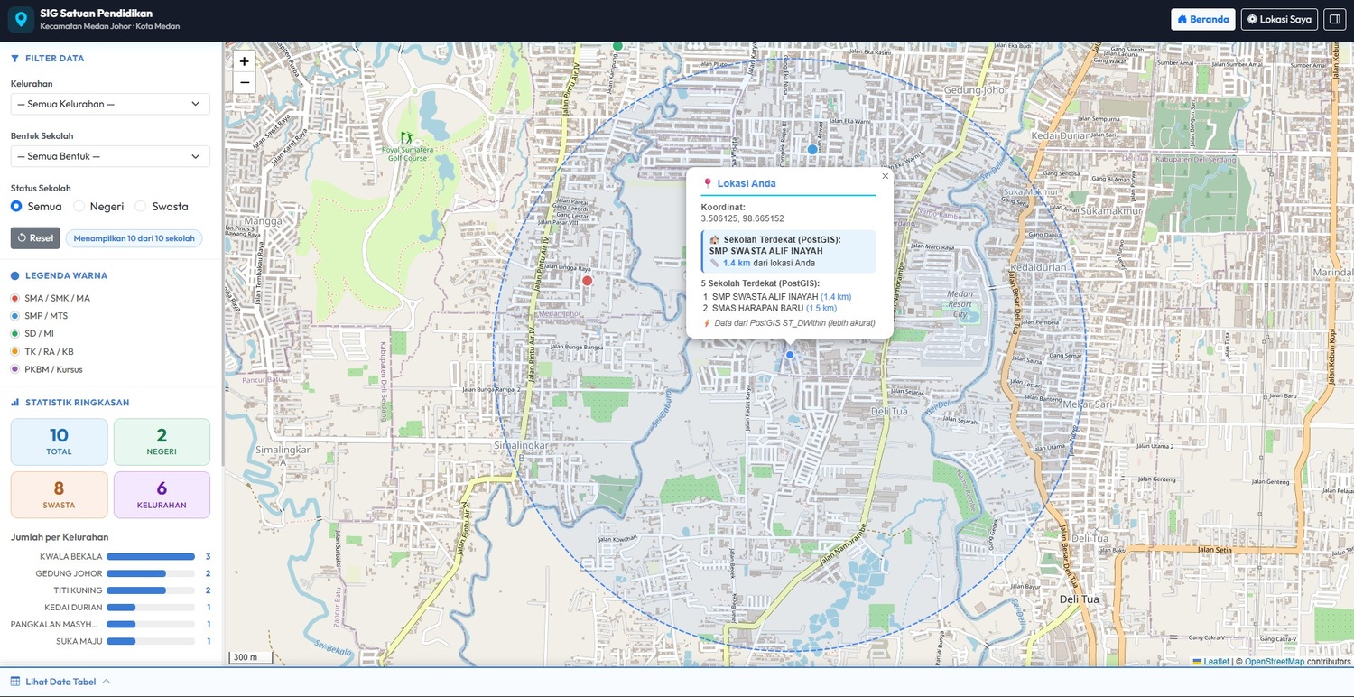Select the Semua status radio
1354x697 pixels.
click(x=16, y=206)
